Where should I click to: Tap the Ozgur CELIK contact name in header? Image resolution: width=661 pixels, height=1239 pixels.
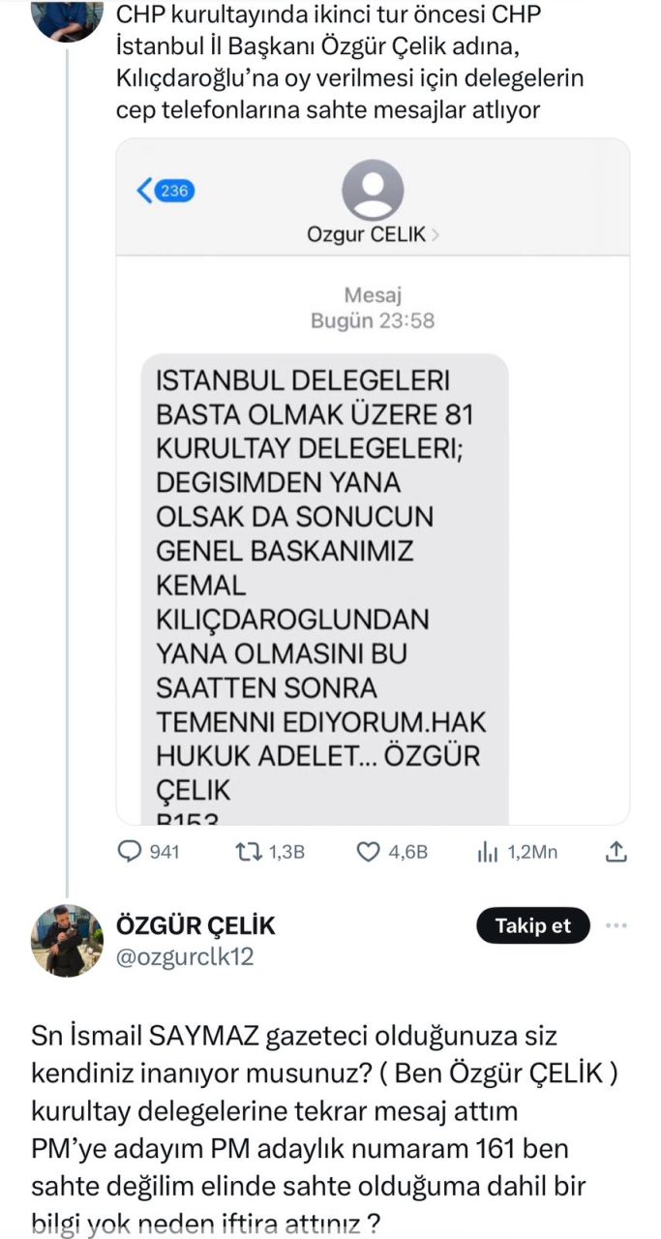[x=366, y=235]
